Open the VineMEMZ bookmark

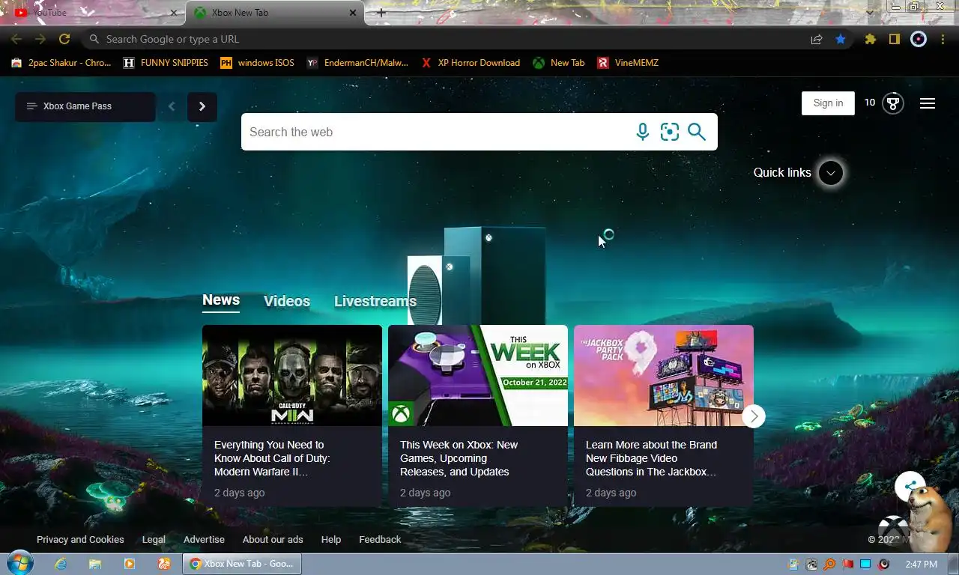click(628, 63)
